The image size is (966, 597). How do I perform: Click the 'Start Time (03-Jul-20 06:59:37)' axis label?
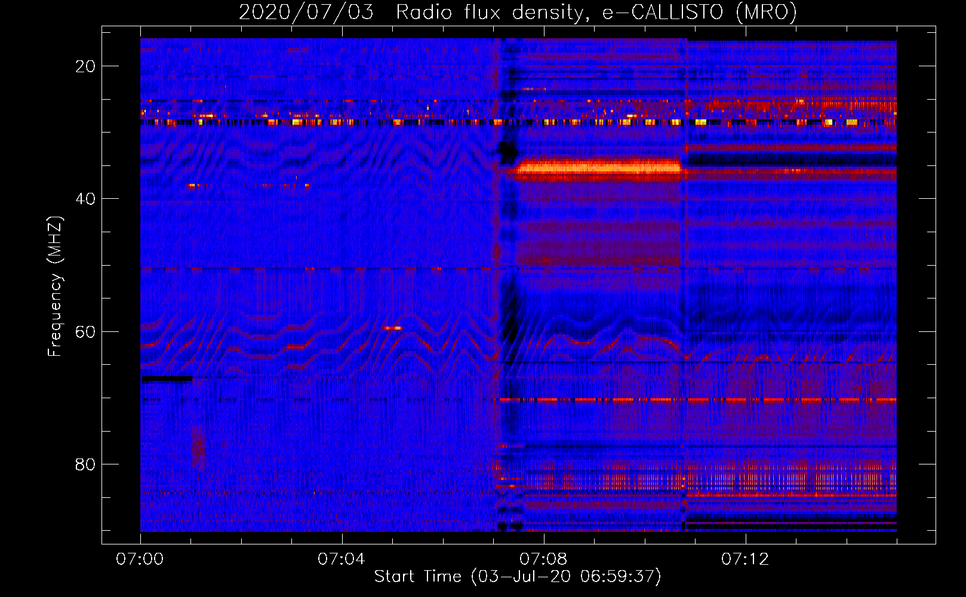[518, 577]
